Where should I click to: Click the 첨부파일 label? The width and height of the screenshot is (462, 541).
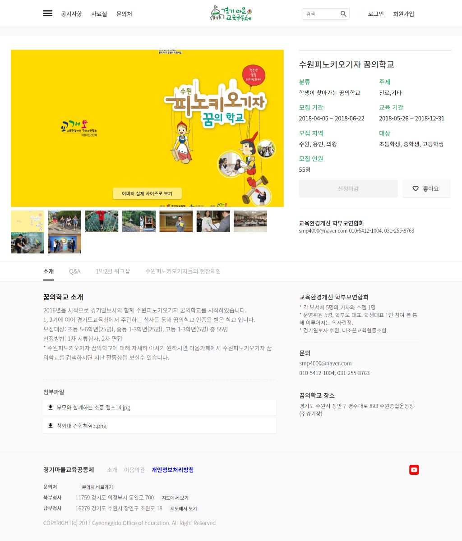54,392
